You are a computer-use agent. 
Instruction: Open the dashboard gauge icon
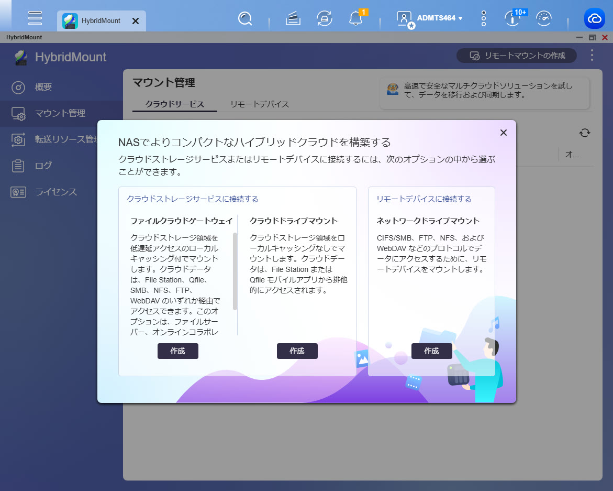click(x=544, y=19)
